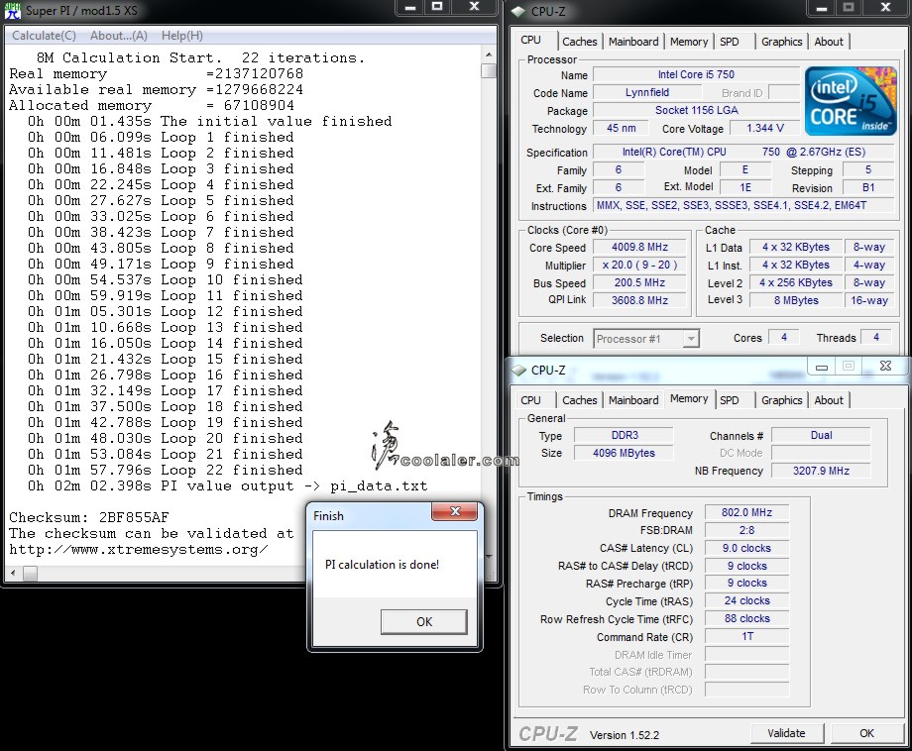The height and width of the screenshot is (751, 912).
Task: Open the About...(A) menu in Super PI
Action: pyautogui.click(x=119, y=36)
